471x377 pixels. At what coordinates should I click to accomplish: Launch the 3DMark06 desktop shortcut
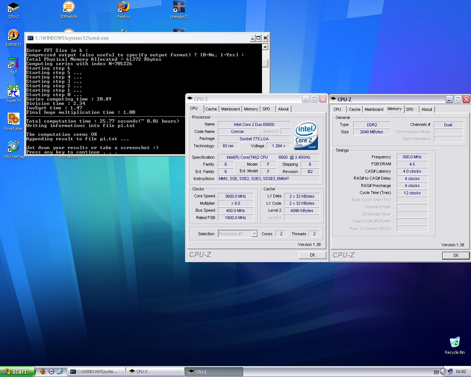[x=68, y=10]
